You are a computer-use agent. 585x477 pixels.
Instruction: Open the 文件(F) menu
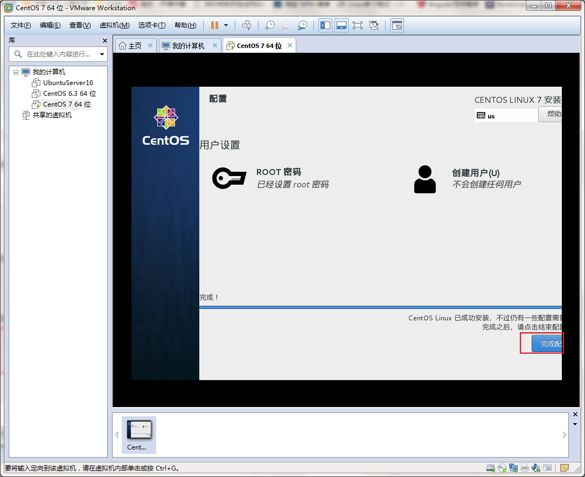click(x=21, y=25)
